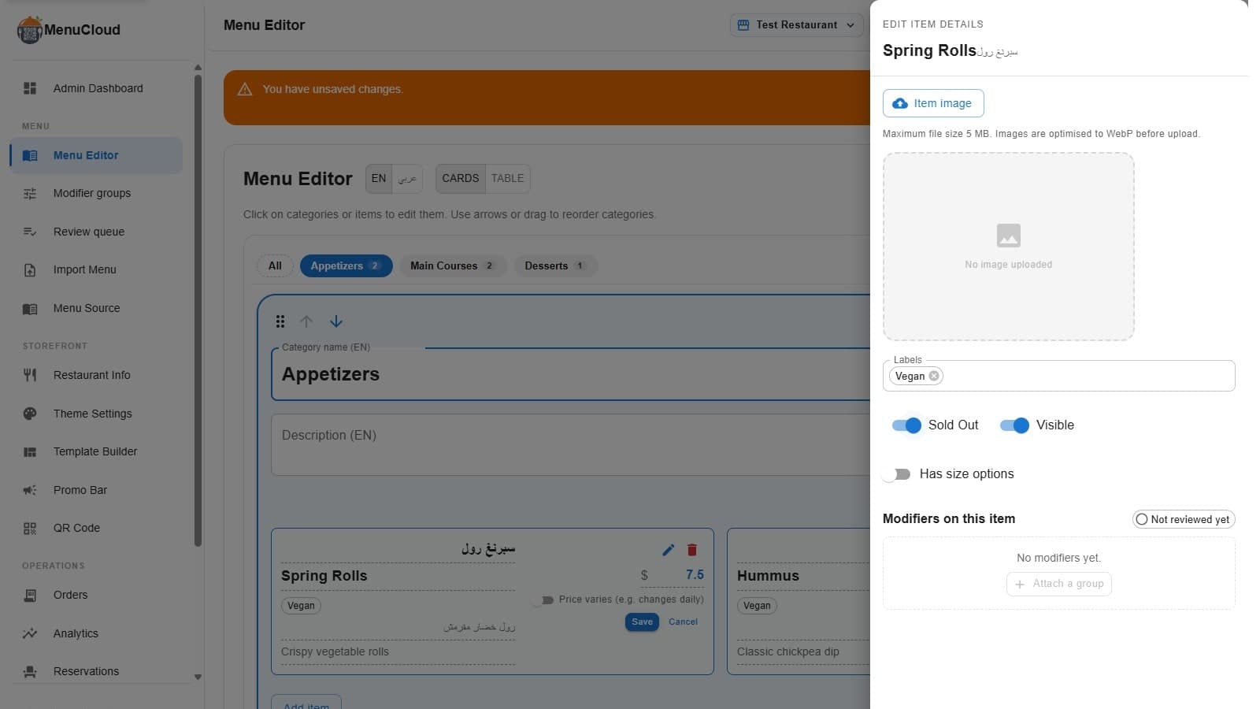Open Theme Settings page
This screenshot has height=709, width=1260.
[x=96, y=414]
